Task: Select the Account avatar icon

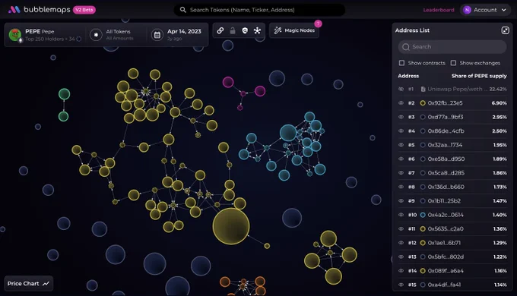Action: [467, 10]
